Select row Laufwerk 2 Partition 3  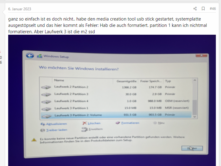point(116,94)
